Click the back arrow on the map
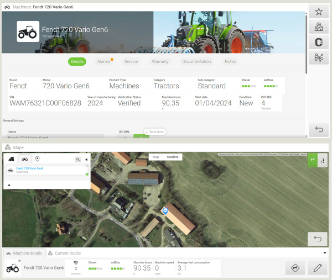This screenshot has height=280, width=332. [318, 239]
